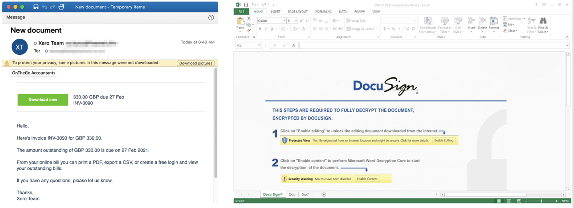Open Find & Select binoculars
The image size is (574, 208).
pyautogui.click(x=543, y=25)
